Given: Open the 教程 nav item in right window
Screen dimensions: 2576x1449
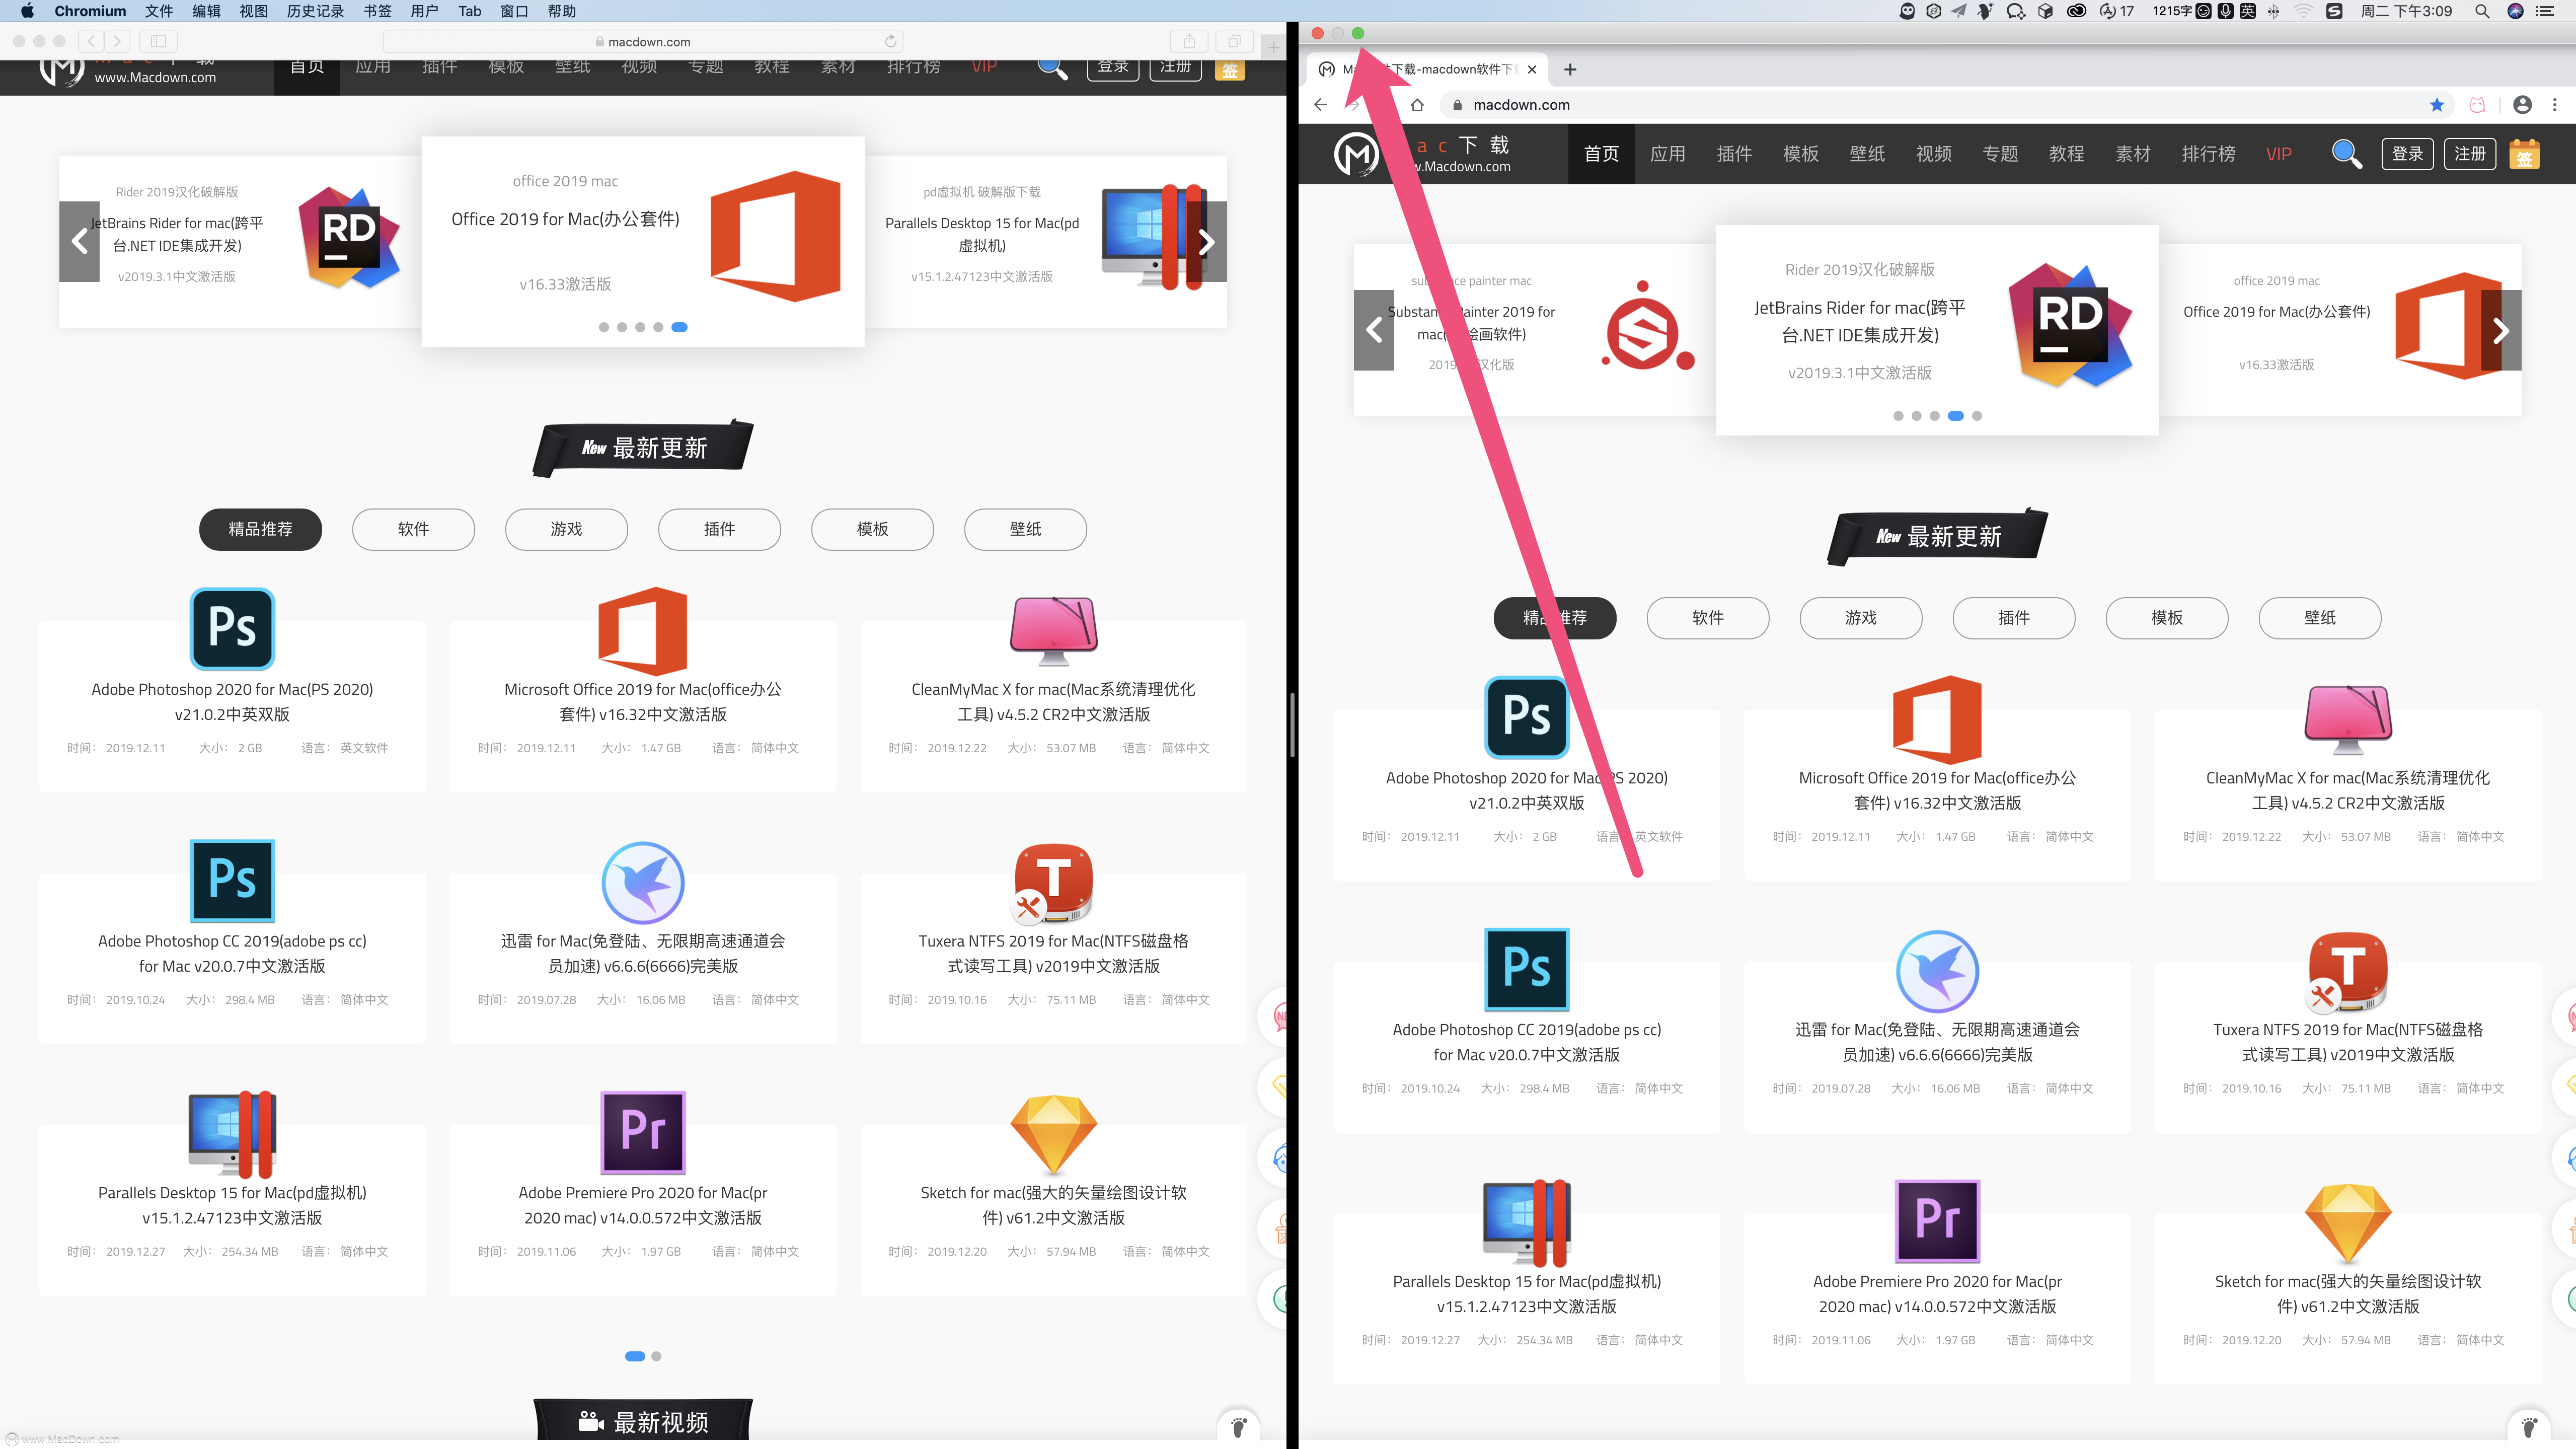Looking at the screenshot, I should point(2066,154).
